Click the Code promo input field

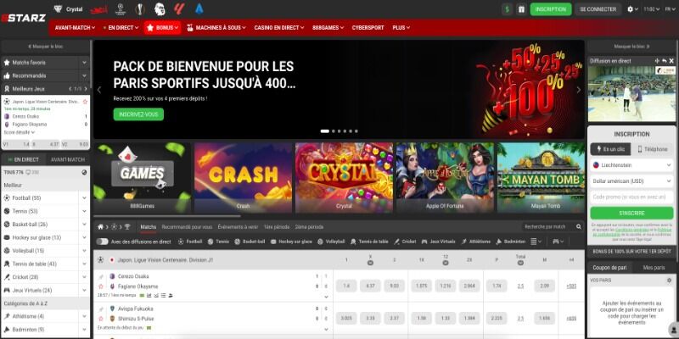point(631,197)
